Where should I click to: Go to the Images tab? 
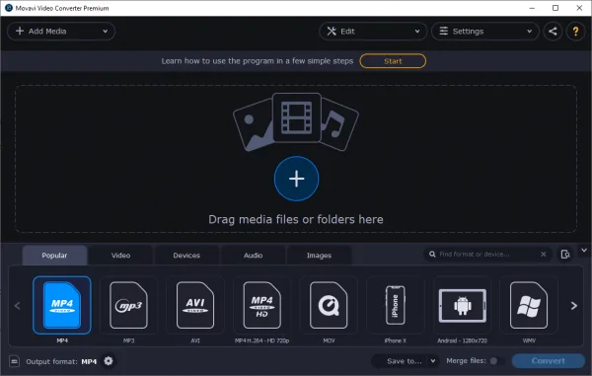[319, 256]
